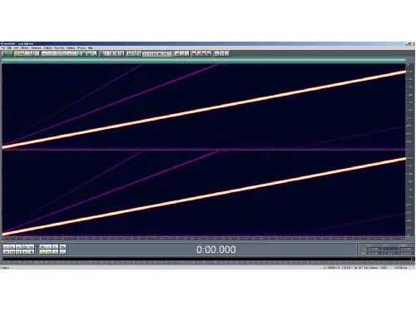Click the black level meter bar
The image size is (416, 312).
point(207,259)
